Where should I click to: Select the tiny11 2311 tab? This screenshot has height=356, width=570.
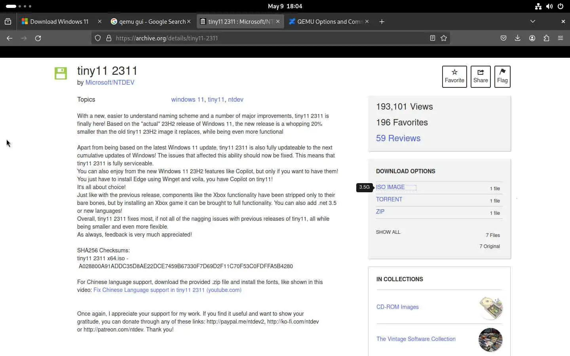click(x=241, y=21)
